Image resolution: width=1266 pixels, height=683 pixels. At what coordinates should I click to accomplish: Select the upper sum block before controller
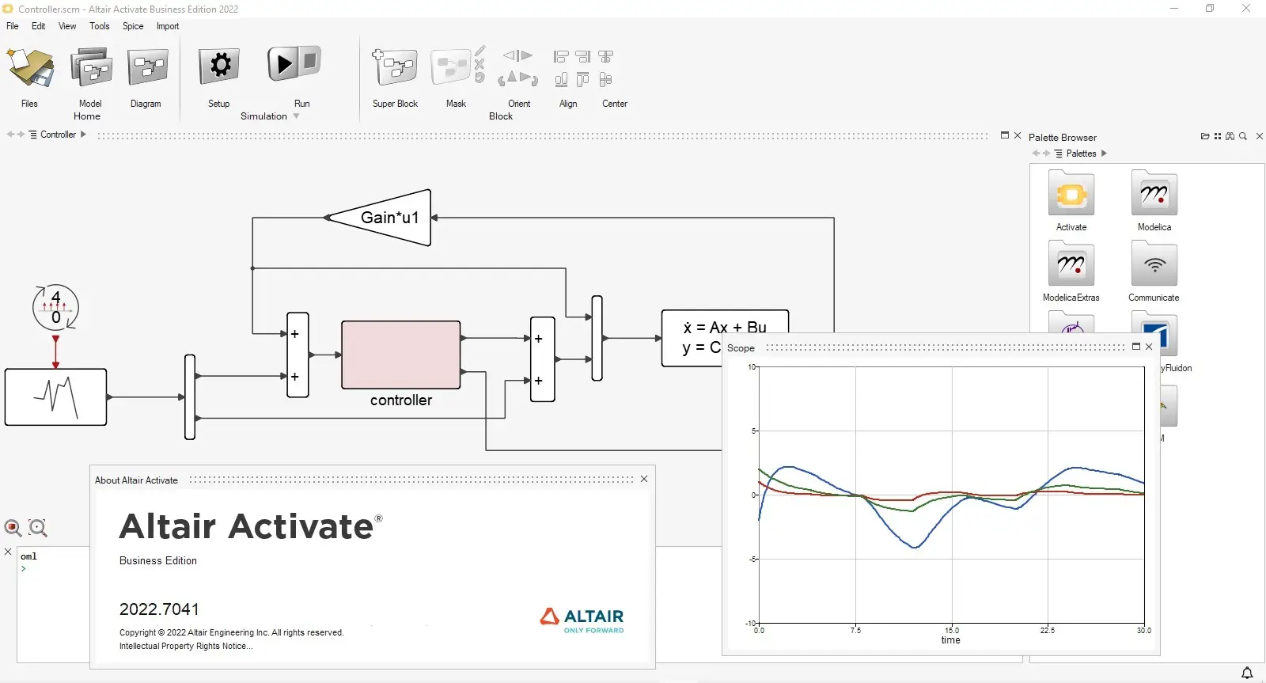298,355
